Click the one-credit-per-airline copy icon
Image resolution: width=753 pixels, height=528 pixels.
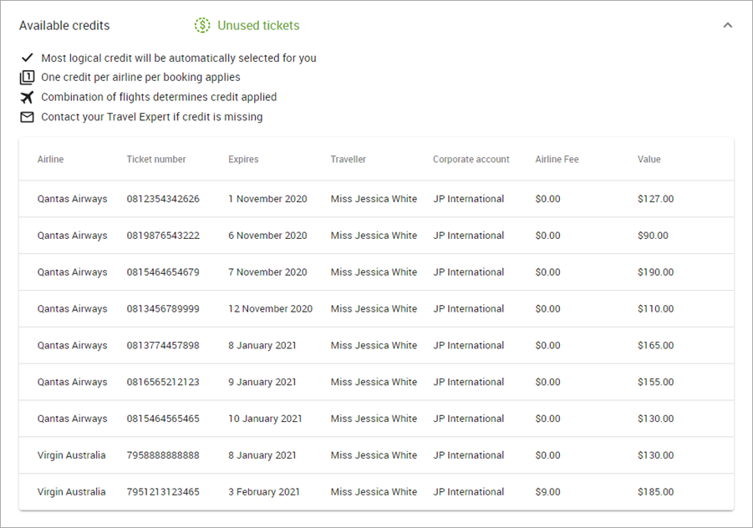[27, 78]
